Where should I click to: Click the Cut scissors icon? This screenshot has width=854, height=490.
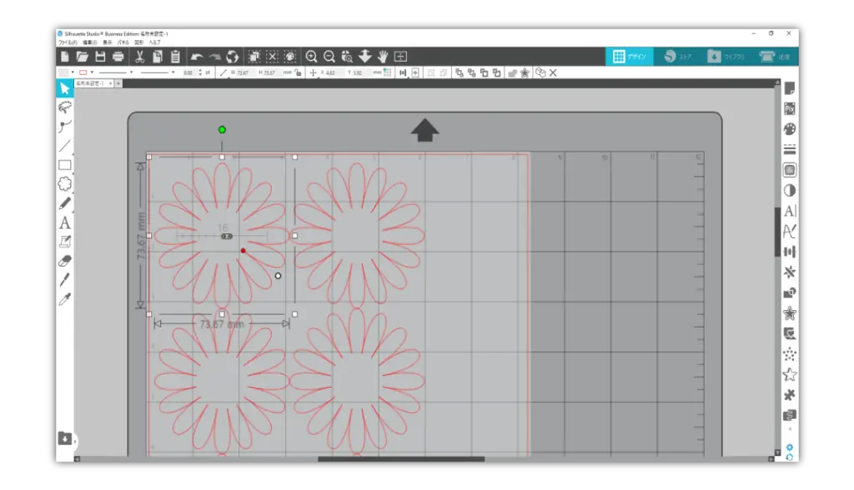click(139, 57)
